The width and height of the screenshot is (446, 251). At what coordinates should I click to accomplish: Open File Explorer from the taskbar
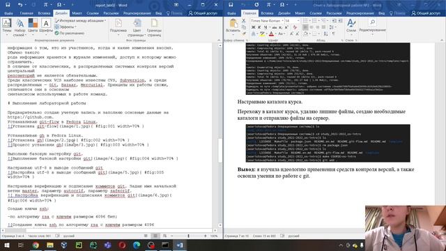pyautogui.click(x=50, y=245)
